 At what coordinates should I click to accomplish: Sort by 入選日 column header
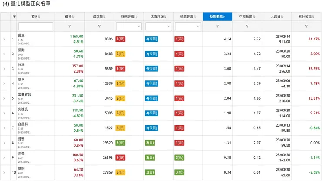[277, 17]
